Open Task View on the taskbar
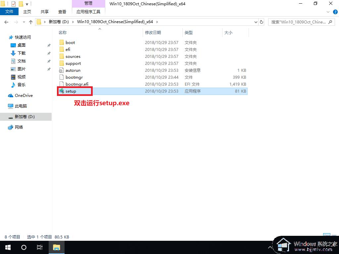 [40, 247]
